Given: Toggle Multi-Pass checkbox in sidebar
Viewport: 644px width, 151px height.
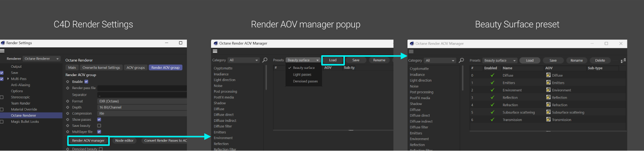Looking at the screenshot, I should pos(2,79).
